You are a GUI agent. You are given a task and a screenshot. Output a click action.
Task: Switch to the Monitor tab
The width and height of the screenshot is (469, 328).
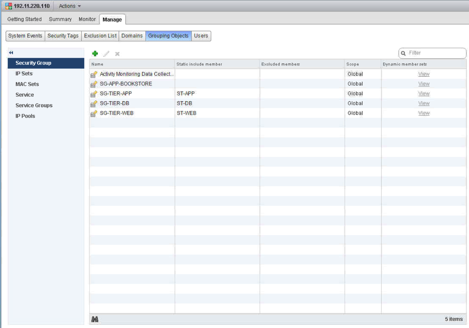coord(87,19)
